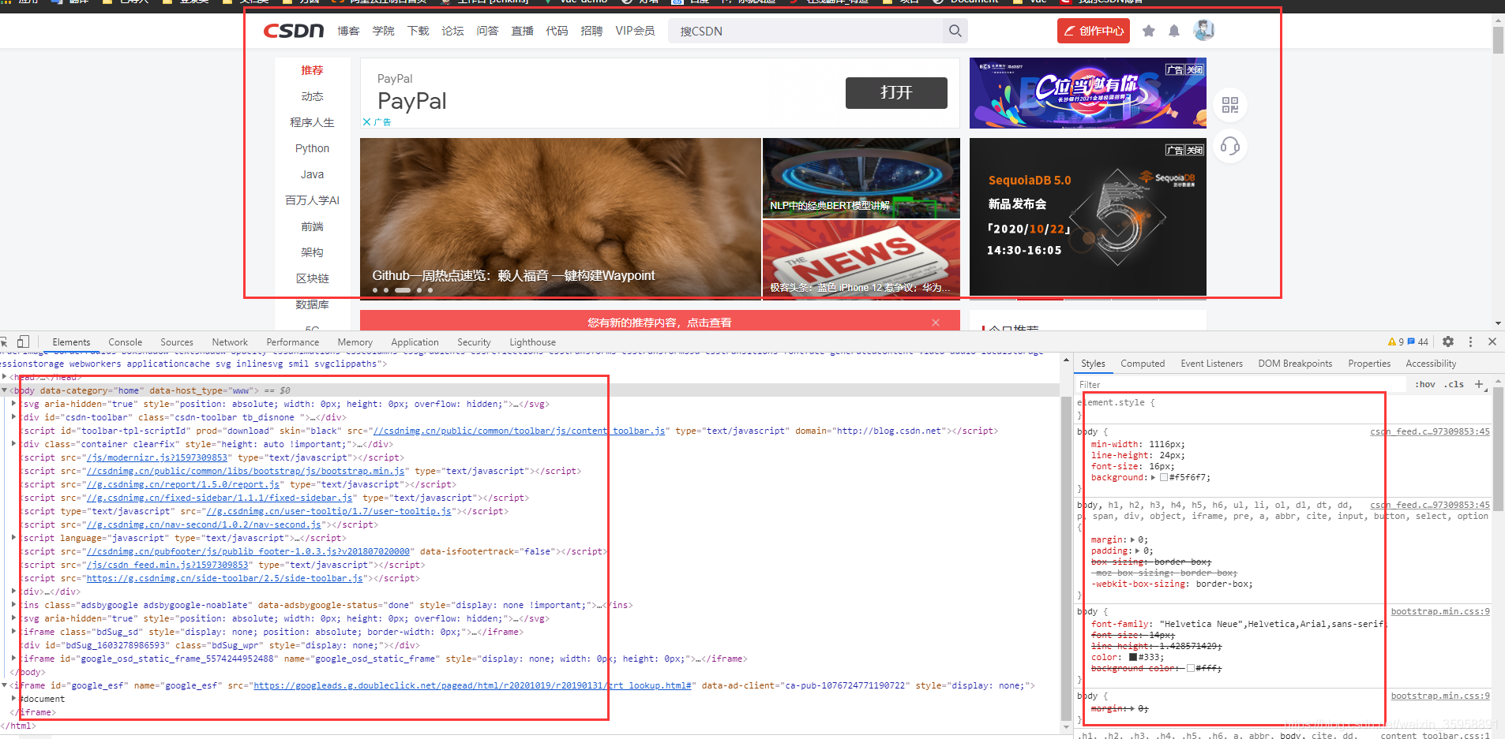Toggle the :hov element state panel
The image size is (1505, 739).
[1425, 384]
